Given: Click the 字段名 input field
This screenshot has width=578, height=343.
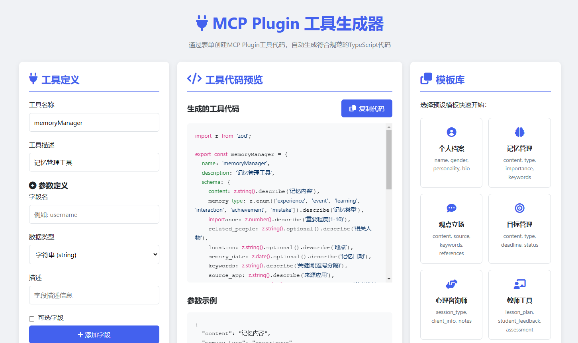Looking at the screenshot, I should click(94, 214).
